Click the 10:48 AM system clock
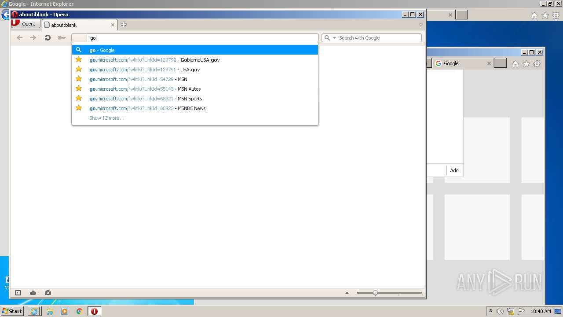Viewport: 563px width, 317px height. pyautogui.click(x=541, y=311)
